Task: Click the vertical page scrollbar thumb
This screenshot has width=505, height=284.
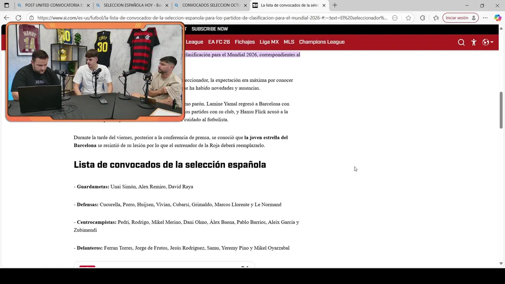Action: (x=501, y=110)
